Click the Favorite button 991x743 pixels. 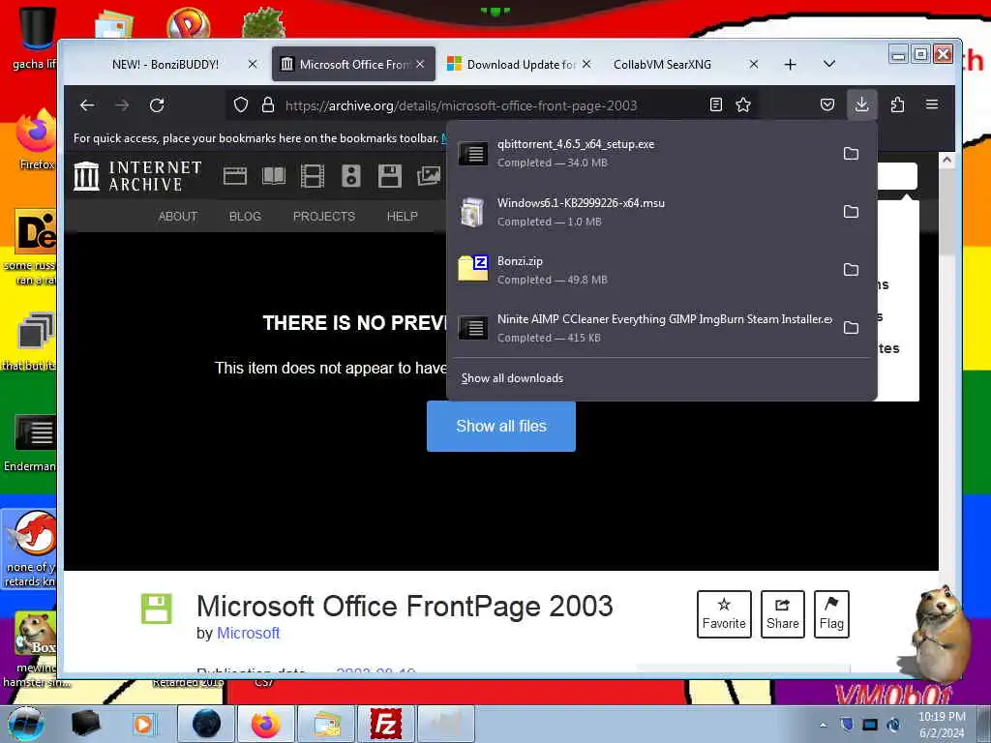coord(724,614)
